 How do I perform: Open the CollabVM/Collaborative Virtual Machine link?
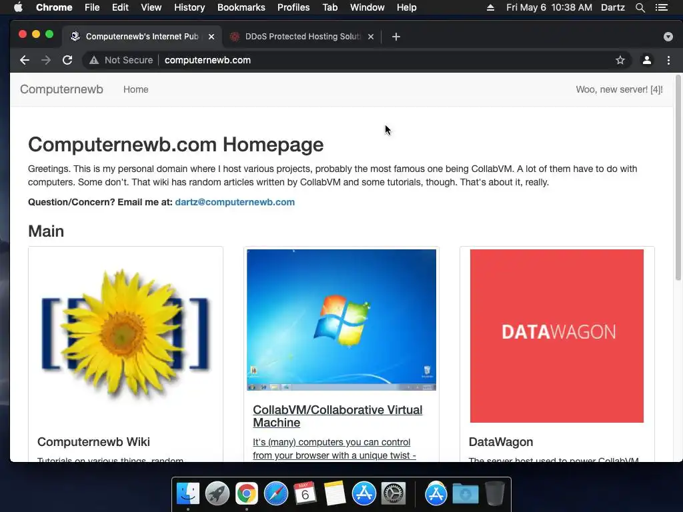pos(337,416)
